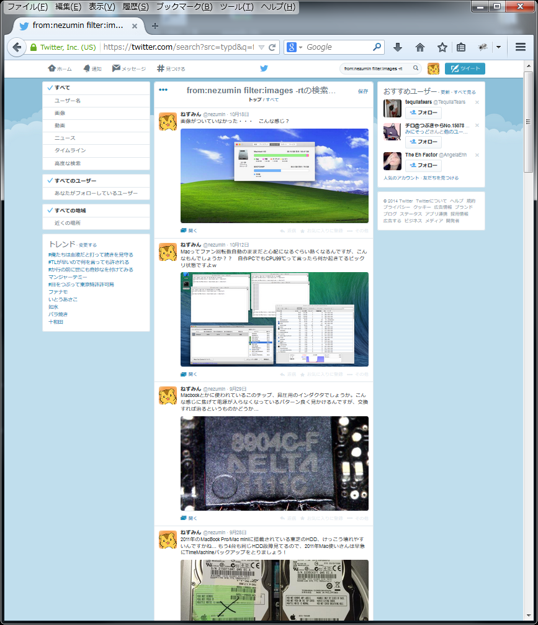Open trend いとうあさこ
Screen dimensions: 538x625
pos(63,299)
